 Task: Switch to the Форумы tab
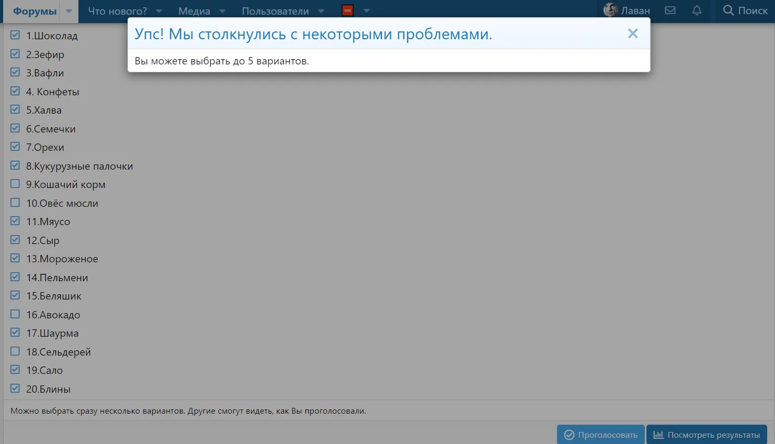(34, 10)
